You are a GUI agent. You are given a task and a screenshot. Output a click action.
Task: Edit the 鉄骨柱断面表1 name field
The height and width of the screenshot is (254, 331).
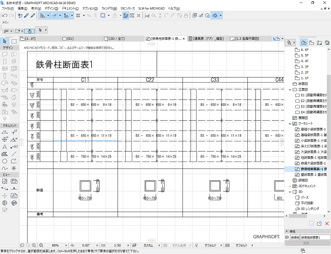pyautogui.click(x=315, y=237)
